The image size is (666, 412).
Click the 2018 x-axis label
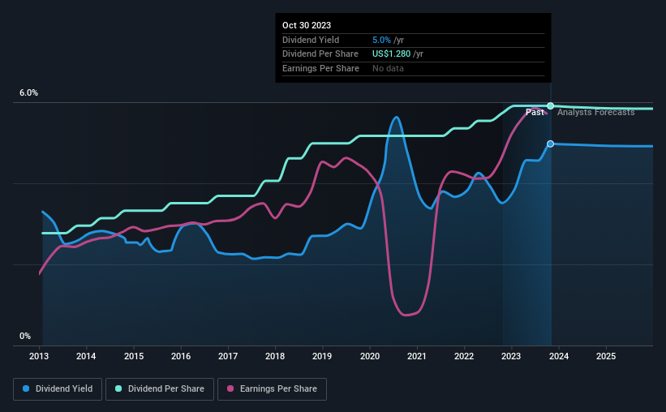tap(275, 356)
